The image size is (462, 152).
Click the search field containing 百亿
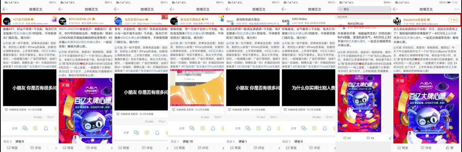click(364, 9)
